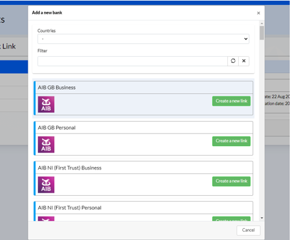Click the scrollbar up arrow in the dialog
Image resolution: width=291 pixels, height=240 pixels.
pos(262,23)
